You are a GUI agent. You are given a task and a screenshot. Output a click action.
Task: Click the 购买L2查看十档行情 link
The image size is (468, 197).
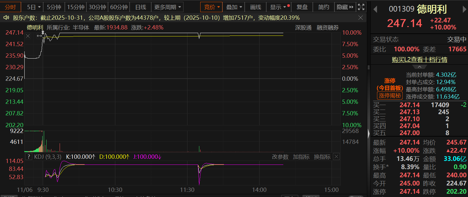click(x=419, y=59)
